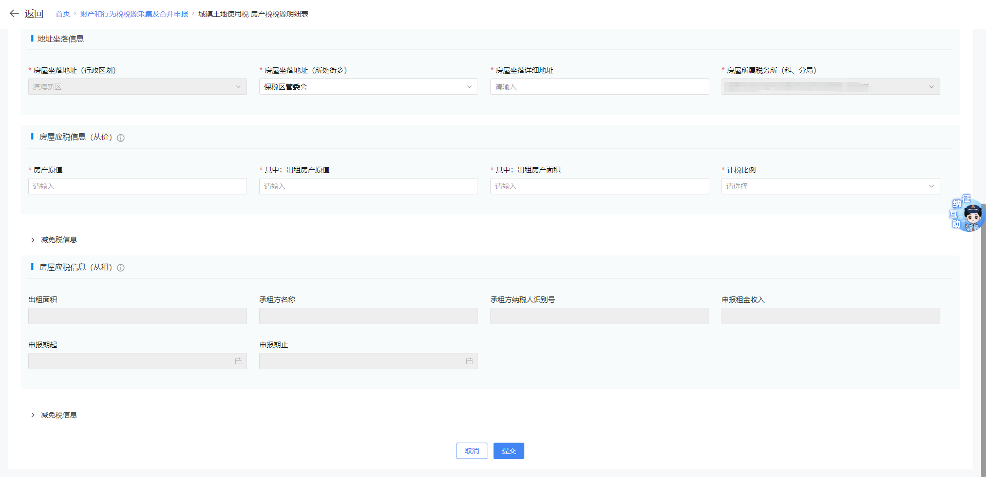Open the 计税比例 dropdown

830,186
